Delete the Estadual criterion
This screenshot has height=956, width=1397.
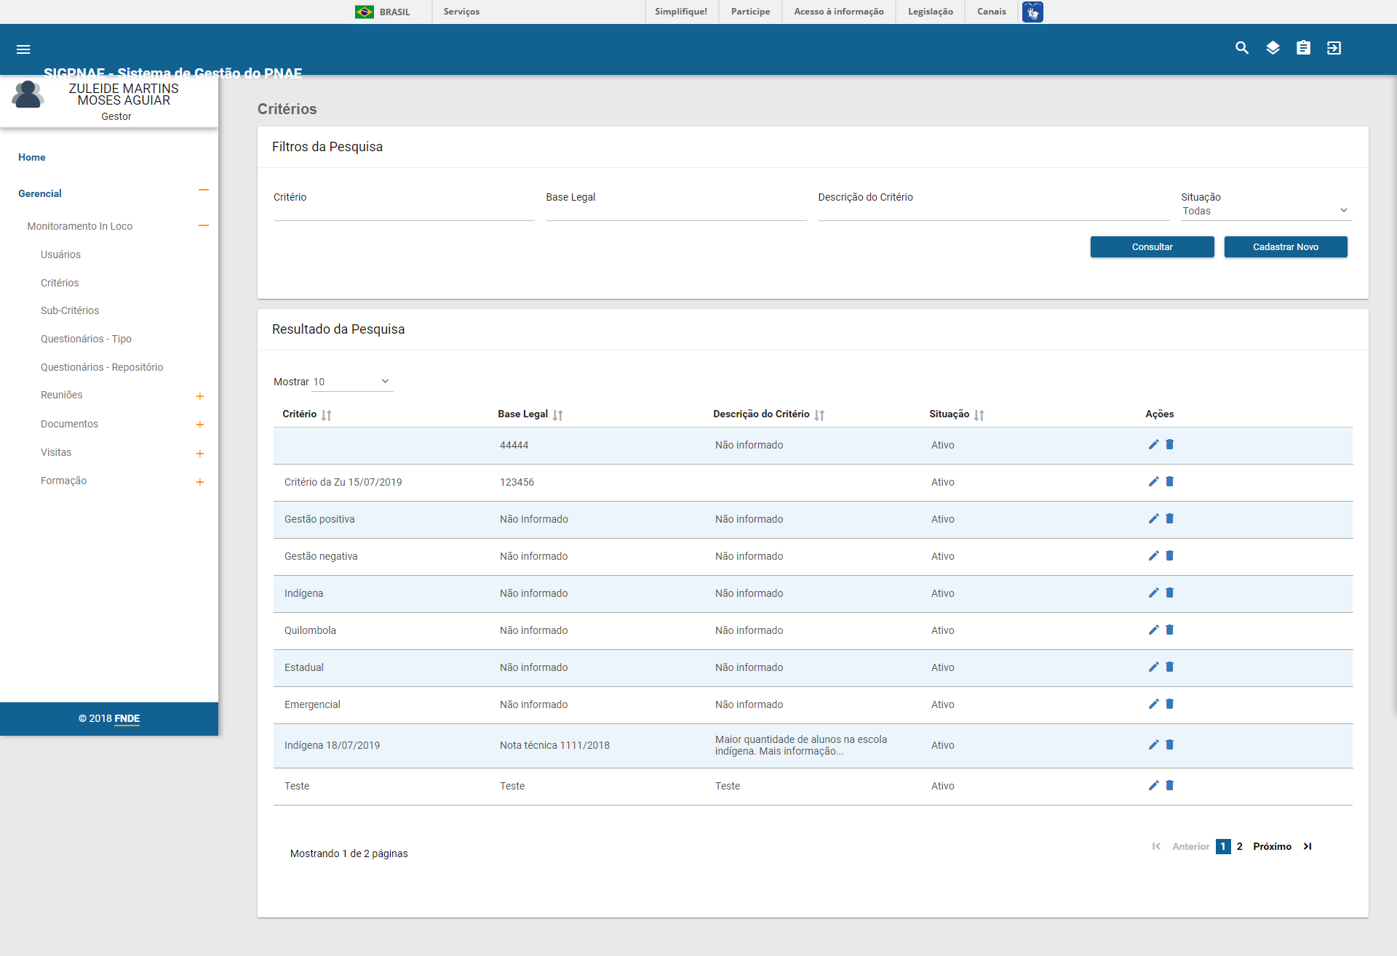point(1170,667)
